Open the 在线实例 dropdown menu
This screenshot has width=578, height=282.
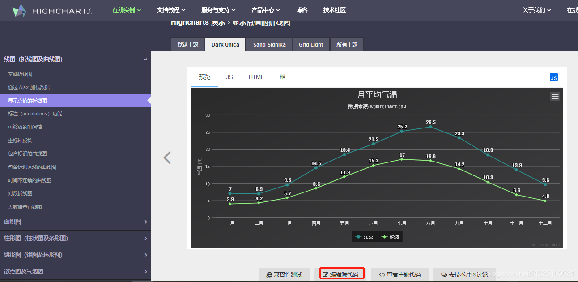pos(126,9)
